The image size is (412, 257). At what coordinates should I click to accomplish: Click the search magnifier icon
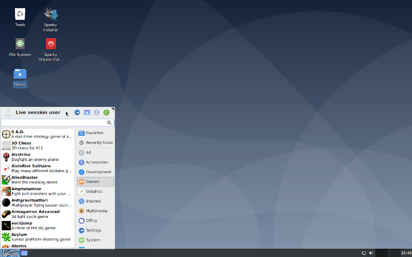(x=109, y=123)
